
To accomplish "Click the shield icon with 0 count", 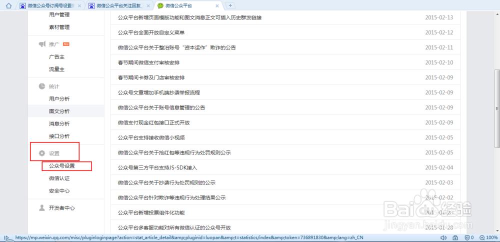I will click(469, 238).
